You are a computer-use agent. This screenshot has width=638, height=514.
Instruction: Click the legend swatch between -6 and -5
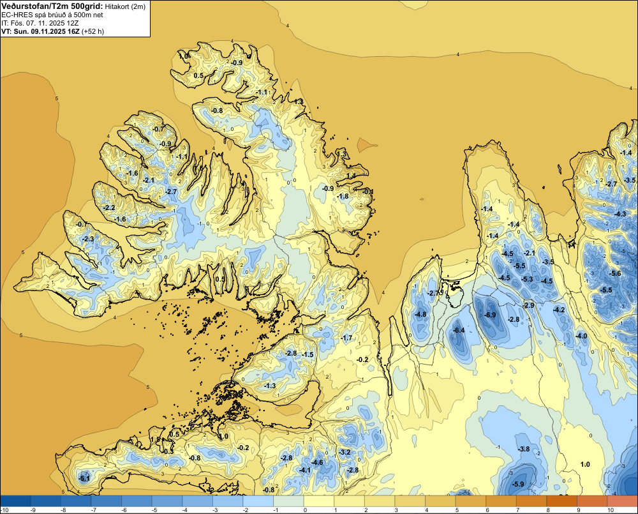pyautogui.click(x=137, y=501)
